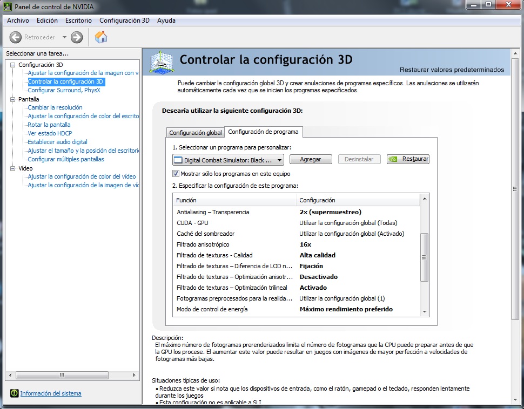Click the settings list scroll-down arrow
The width and height of the screenshot is (524, 409).
[425, 312]
